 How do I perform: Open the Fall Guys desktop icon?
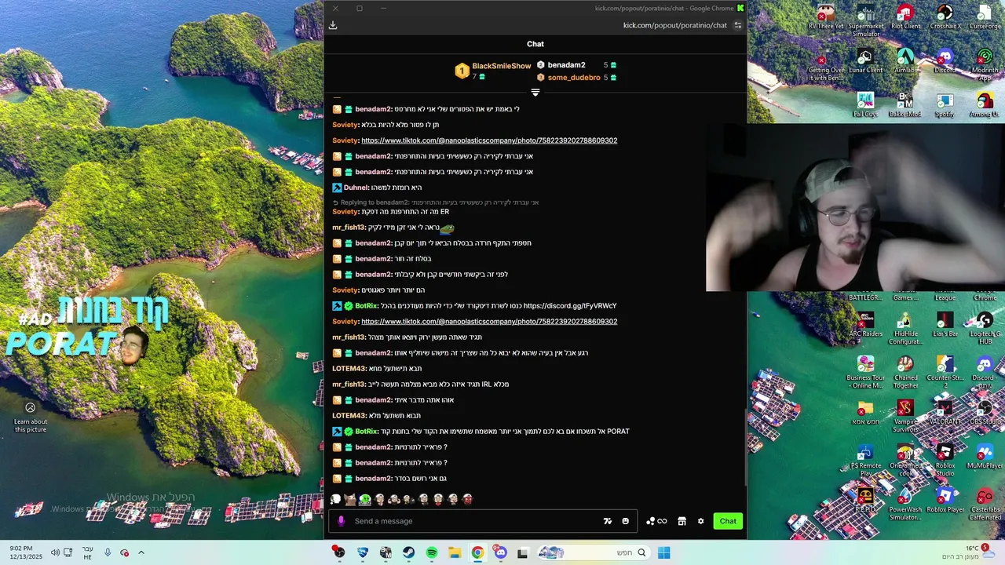[x=865, y=105]
